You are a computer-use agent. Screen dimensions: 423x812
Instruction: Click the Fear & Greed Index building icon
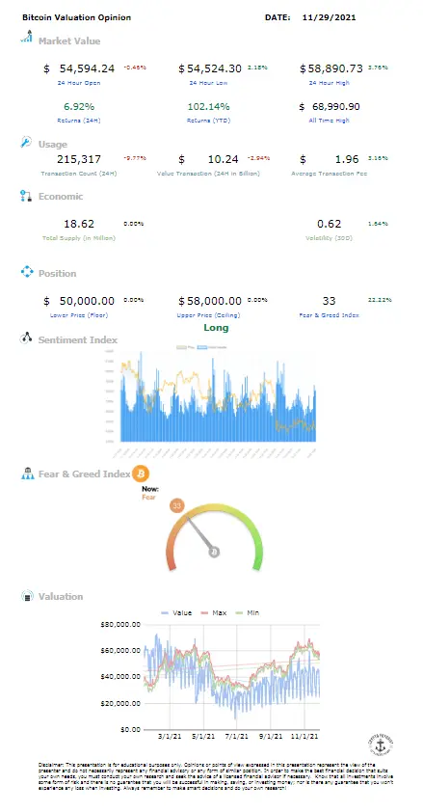27,473
